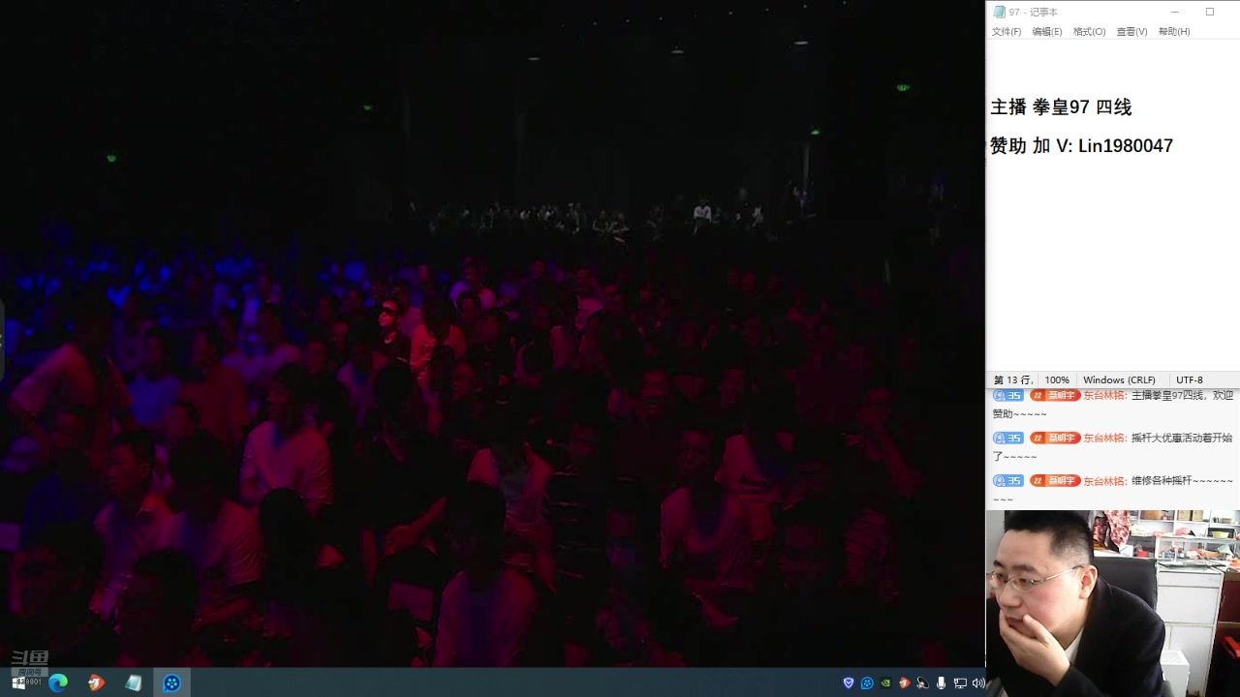Click username 东台林铭 on the 欢迎赞助 message
Viewport: 1240px width, 697px height.
(x=1105, y=396)
